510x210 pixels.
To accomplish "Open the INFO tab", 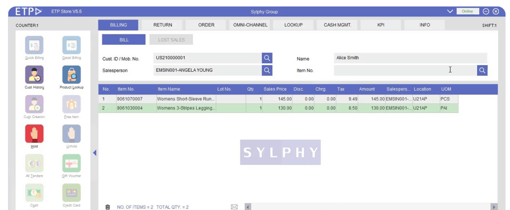I will 424,25.
